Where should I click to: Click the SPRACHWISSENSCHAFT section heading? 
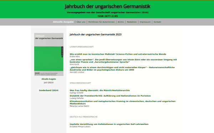[80, 83]
